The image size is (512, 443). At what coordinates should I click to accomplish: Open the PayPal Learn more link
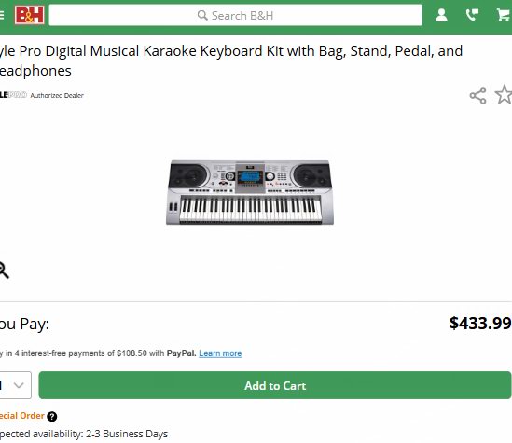(x=220, y=353)
